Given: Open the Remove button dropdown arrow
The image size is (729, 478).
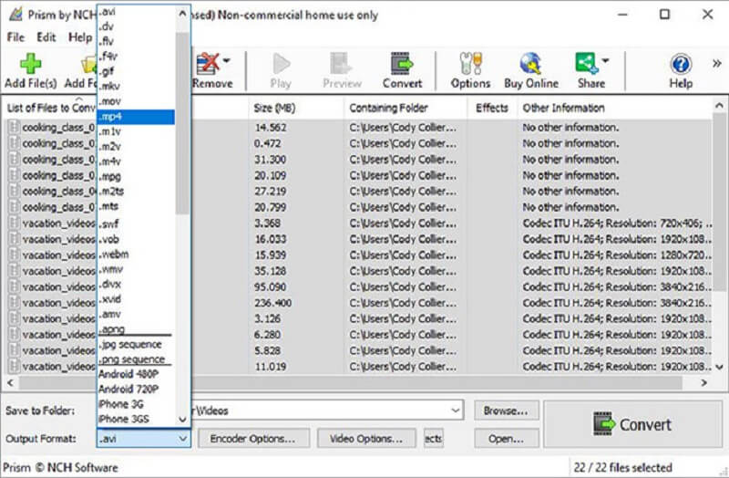Looking at the screenshot, I should [227, 62].
